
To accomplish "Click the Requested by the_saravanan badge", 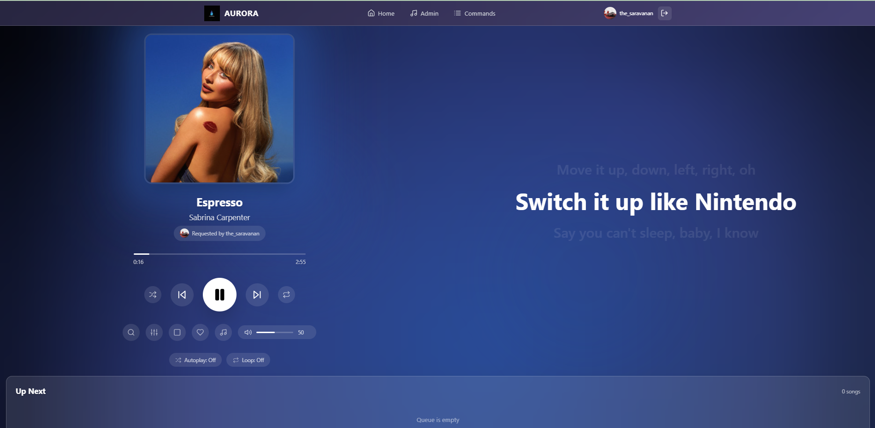I will click(x=219, y=233).
